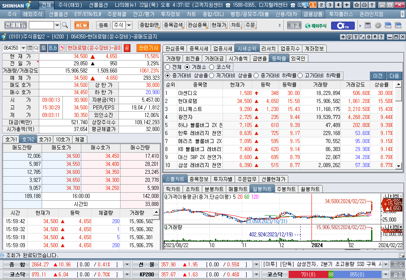Click plus icon in 주식종합2 window title bar
Image resolution: width=406 pixels, height=280 pixels.
[343, 37]
